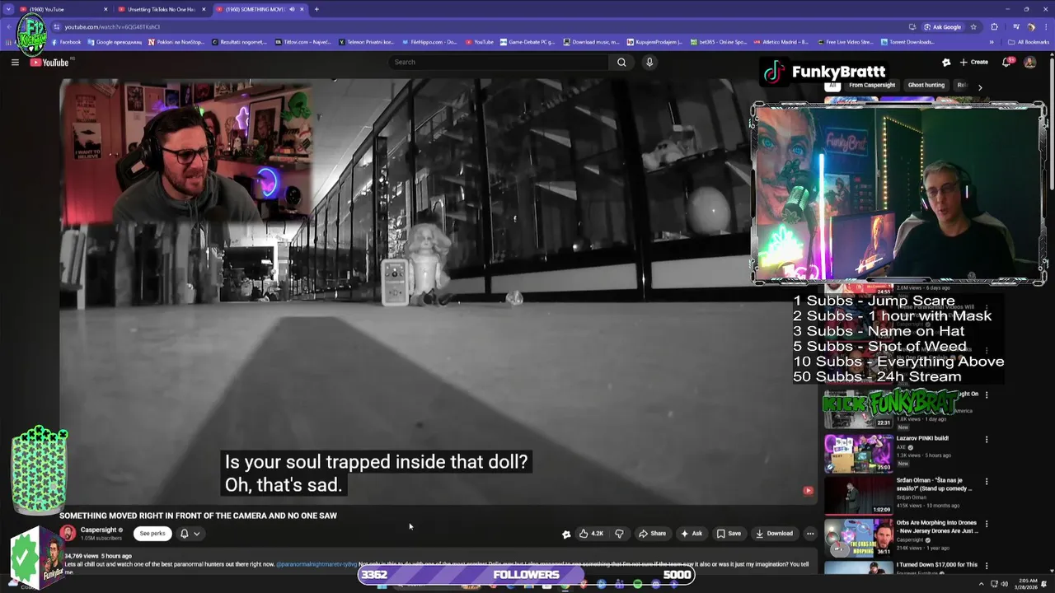Open Caspersight channel name link
Screen dimensions: 1055x593
[x=98, y=530]
